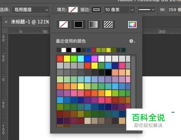Open the stroke line style dropdown
Screen dimensions: 181x140
click(147, 10)
